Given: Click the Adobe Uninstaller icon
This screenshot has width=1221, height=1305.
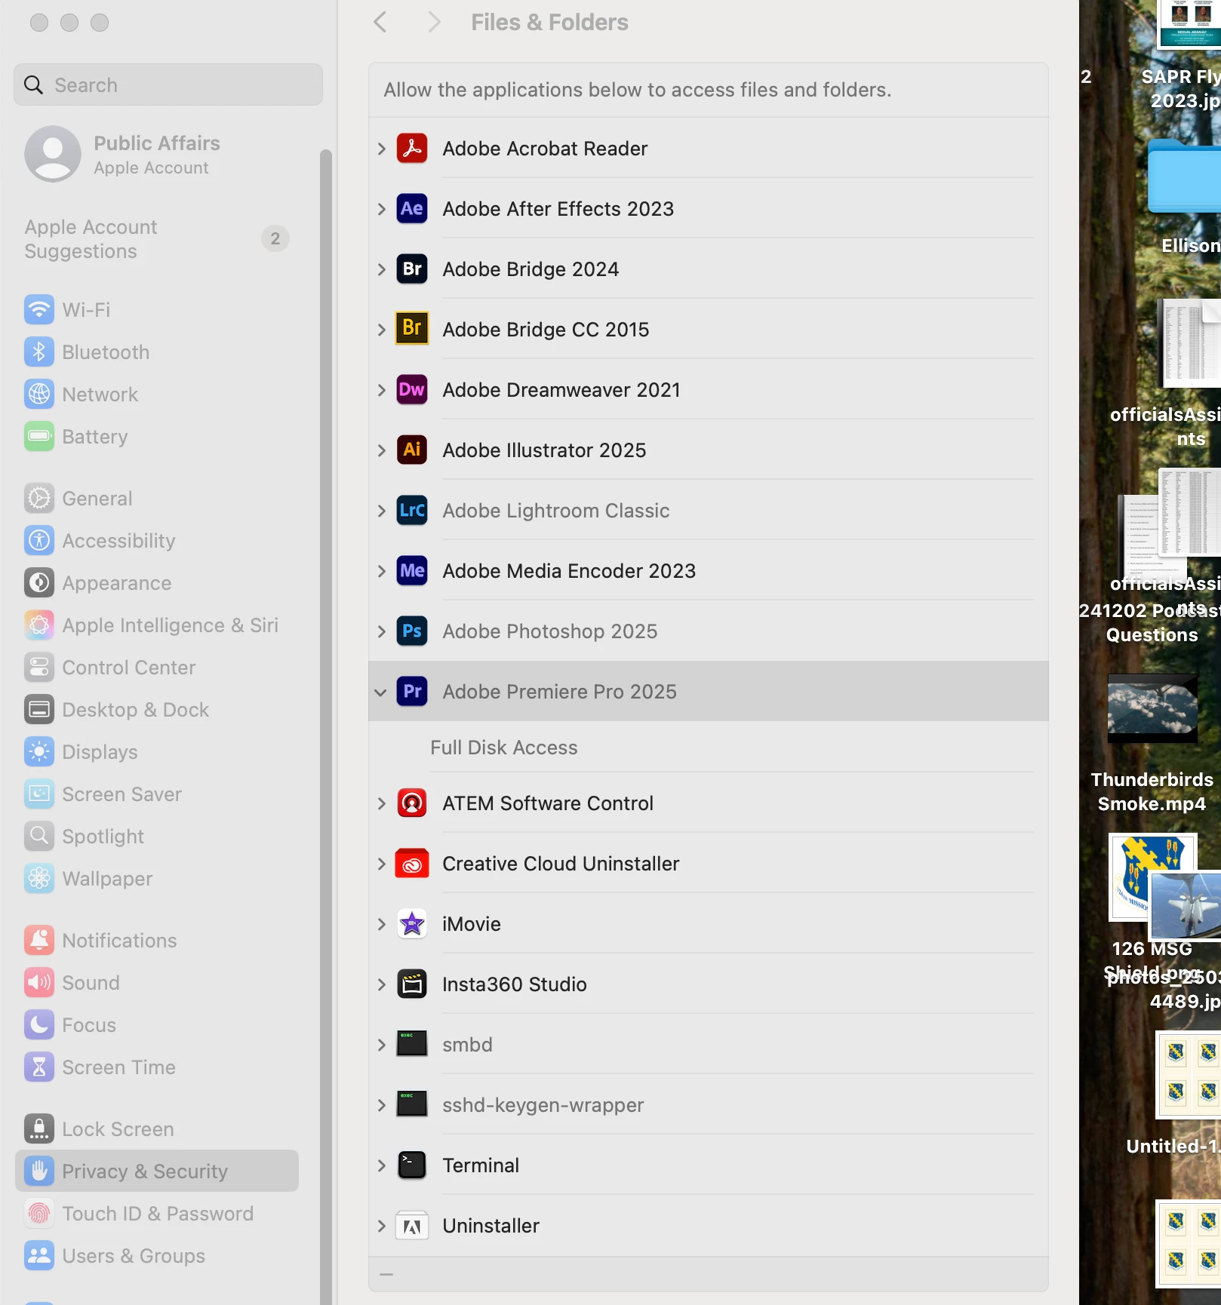Looking at the screenshot, I should pyautogui.click(x=412, y=1226).
